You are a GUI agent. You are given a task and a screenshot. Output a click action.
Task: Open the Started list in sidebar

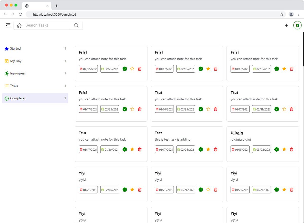pos(35,49)
